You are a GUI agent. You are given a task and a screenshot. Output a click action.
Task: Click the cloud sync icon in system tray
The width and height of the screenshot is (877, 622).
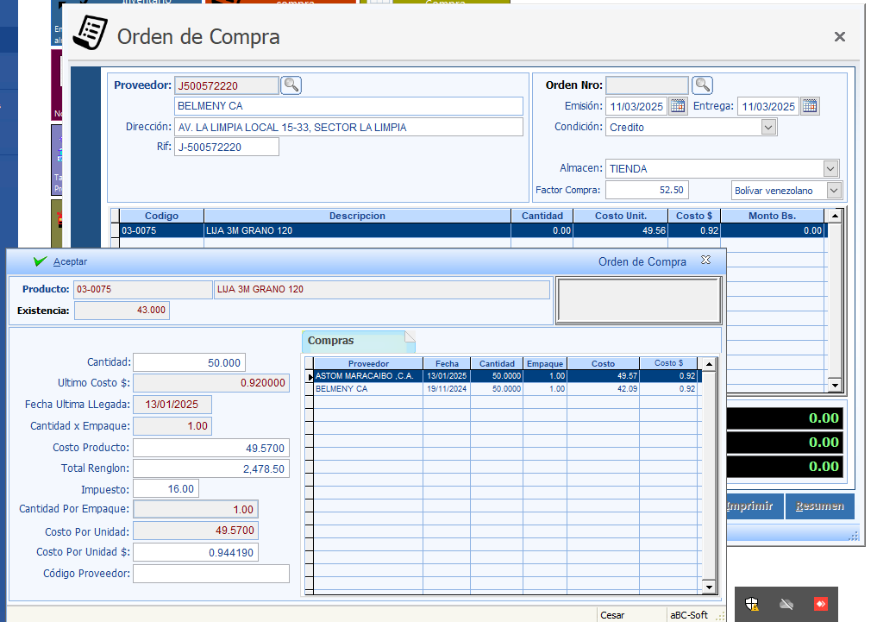(x=786, y=604)
